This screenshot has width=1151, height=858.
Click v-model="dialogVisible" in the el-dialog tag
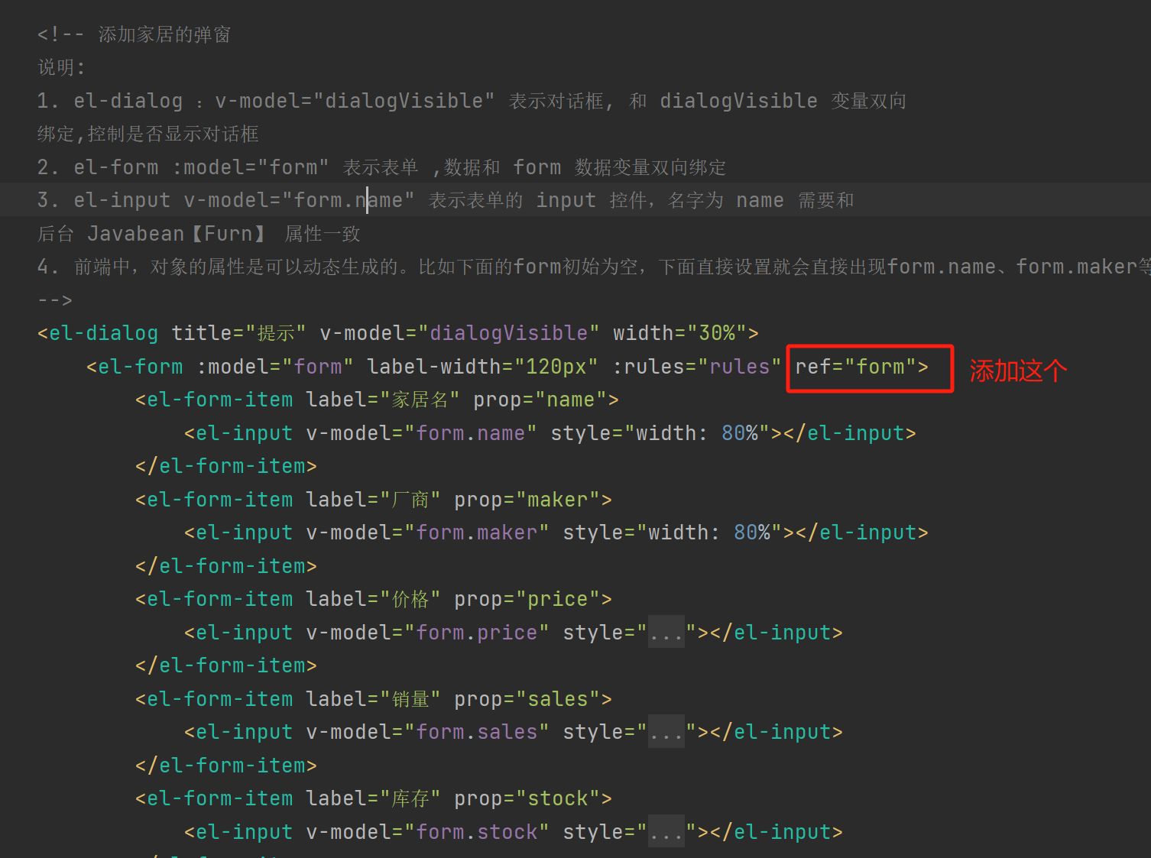(x=459, y=333)
